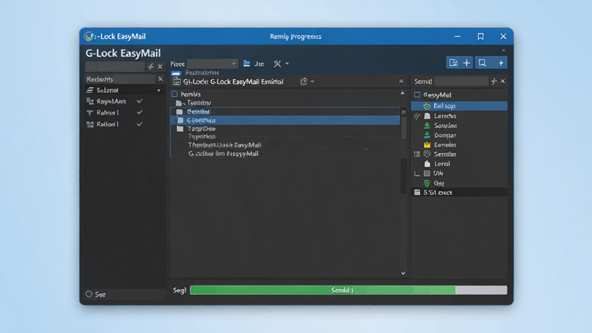Click the green icon next to Soıydm
Image resolution: width=592 pixels, height=333 pixels.
(427, 125)
